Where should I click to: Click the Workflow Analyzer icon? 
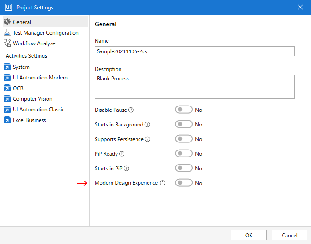7,43
